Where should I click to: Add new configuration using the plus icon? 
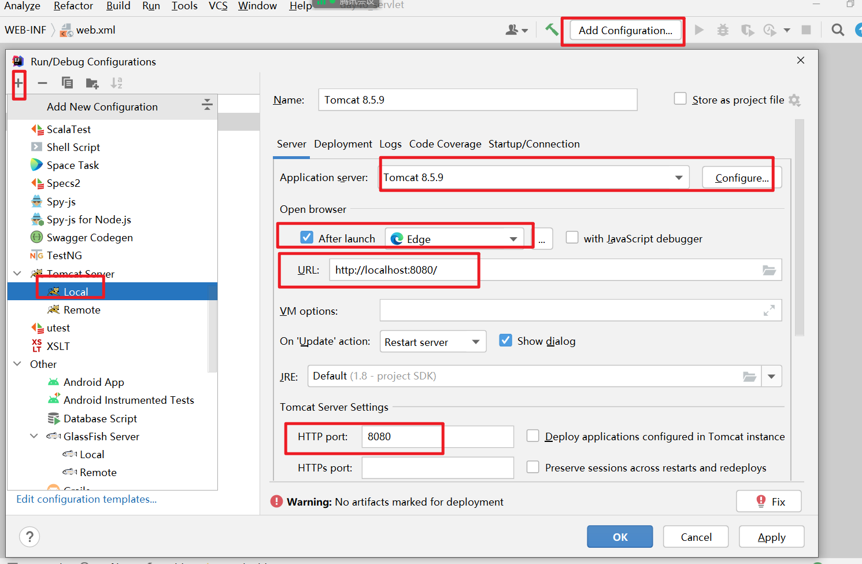(19, 83)
